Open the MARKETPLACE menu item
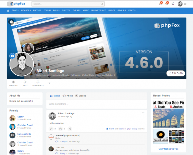Screen dimensions: 193x155 pos(99,11)
